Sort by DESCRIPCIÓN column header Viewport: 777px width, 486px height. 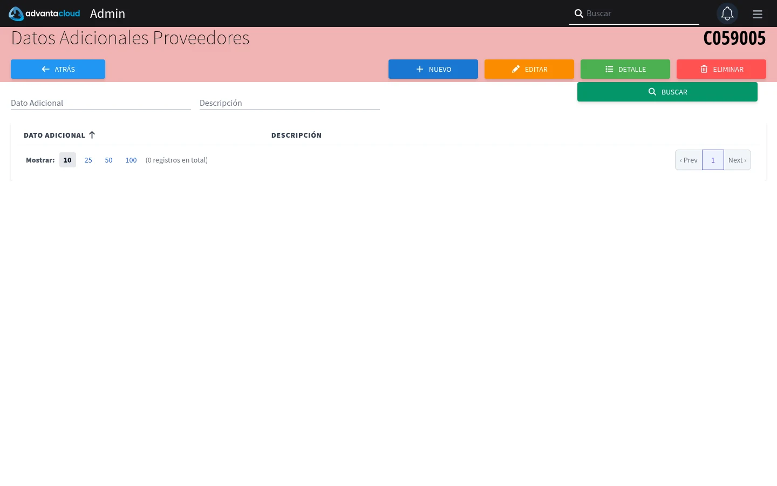[x=296, y=135]
